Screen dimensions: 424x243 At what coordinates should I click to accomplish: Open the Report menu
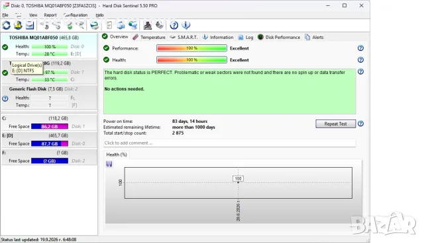50,15
